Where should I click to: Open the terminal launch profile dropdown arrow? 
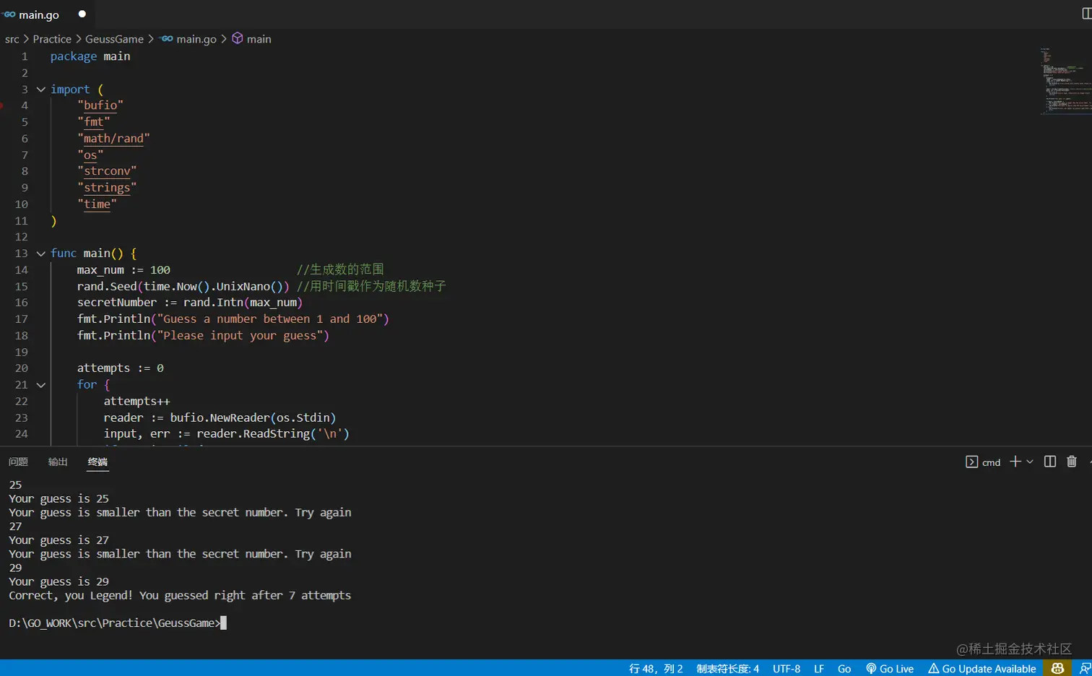tap(1030, 461)
